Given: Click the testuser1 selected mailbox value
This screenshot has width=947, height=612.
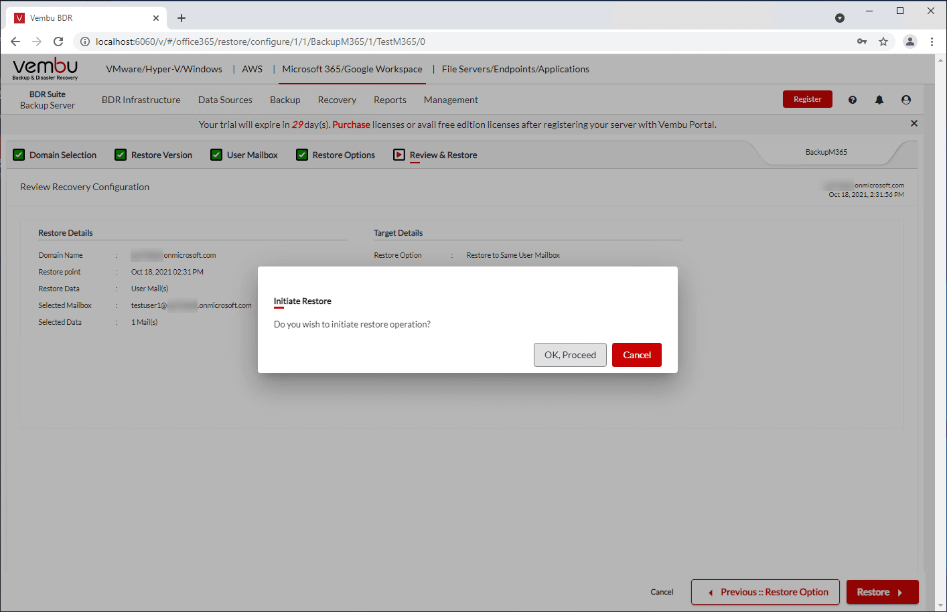Looking at the screenshot, I should point(192,305).
